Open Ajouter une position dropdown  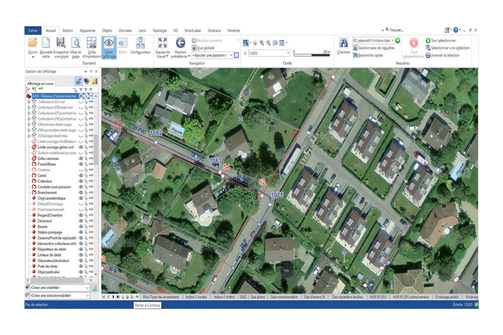pos(231,55)
